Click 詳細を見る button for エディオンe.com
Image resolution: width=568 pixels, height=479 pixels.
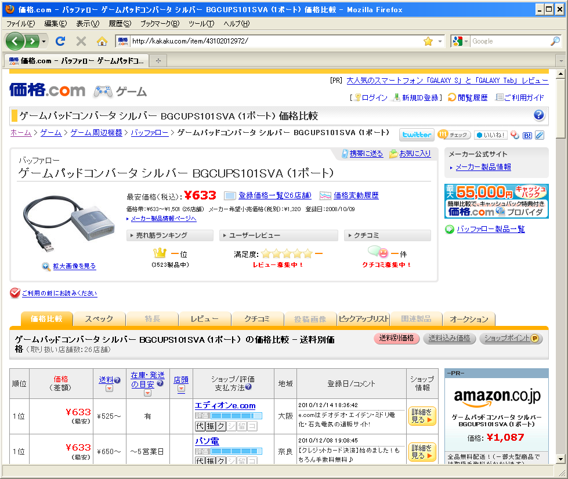pos(422,416)
